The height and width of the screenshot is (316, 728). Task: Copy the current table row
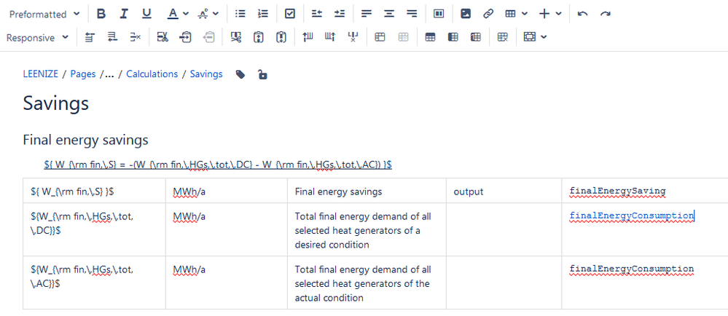click(186, 38)
